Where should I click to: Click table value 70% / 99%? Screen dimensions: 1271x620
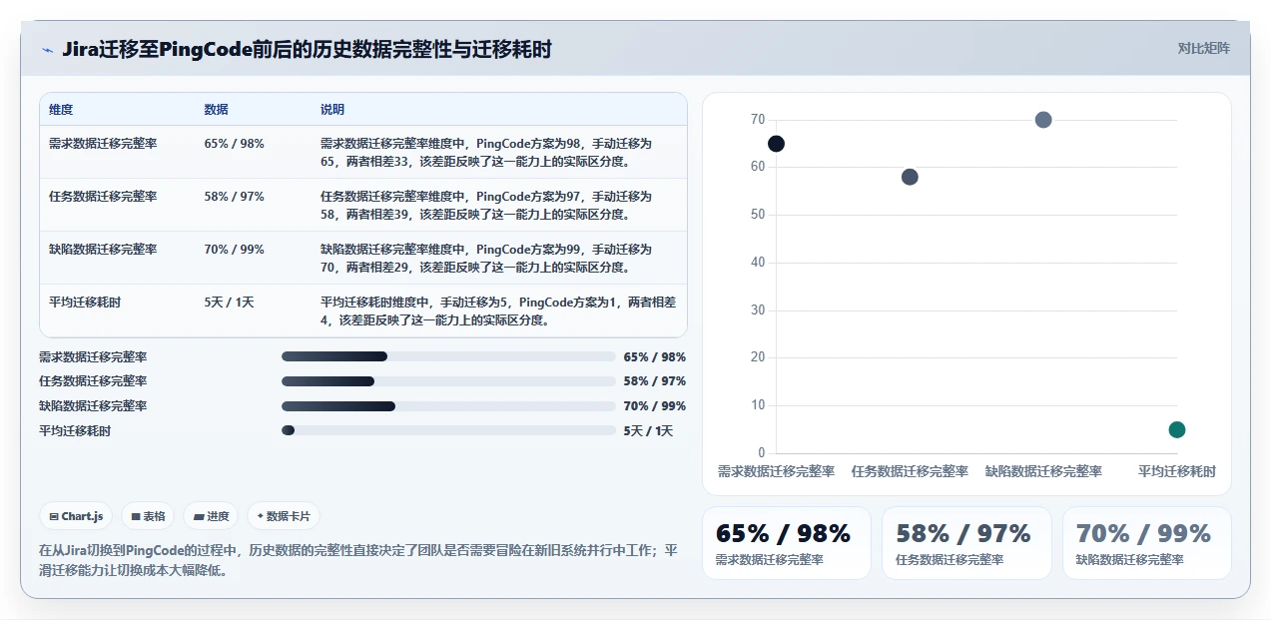(235, 250)
